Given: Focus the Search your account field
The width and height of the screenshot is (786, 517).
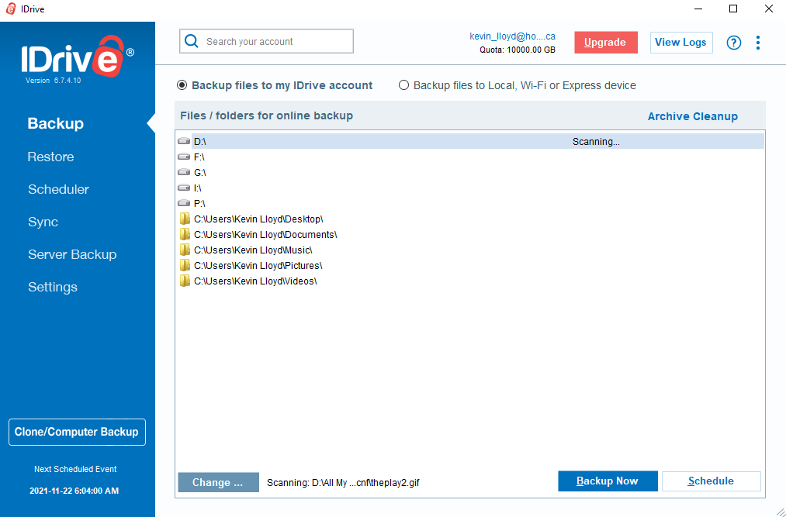Looking at the screenshot, I should [266, 41].
